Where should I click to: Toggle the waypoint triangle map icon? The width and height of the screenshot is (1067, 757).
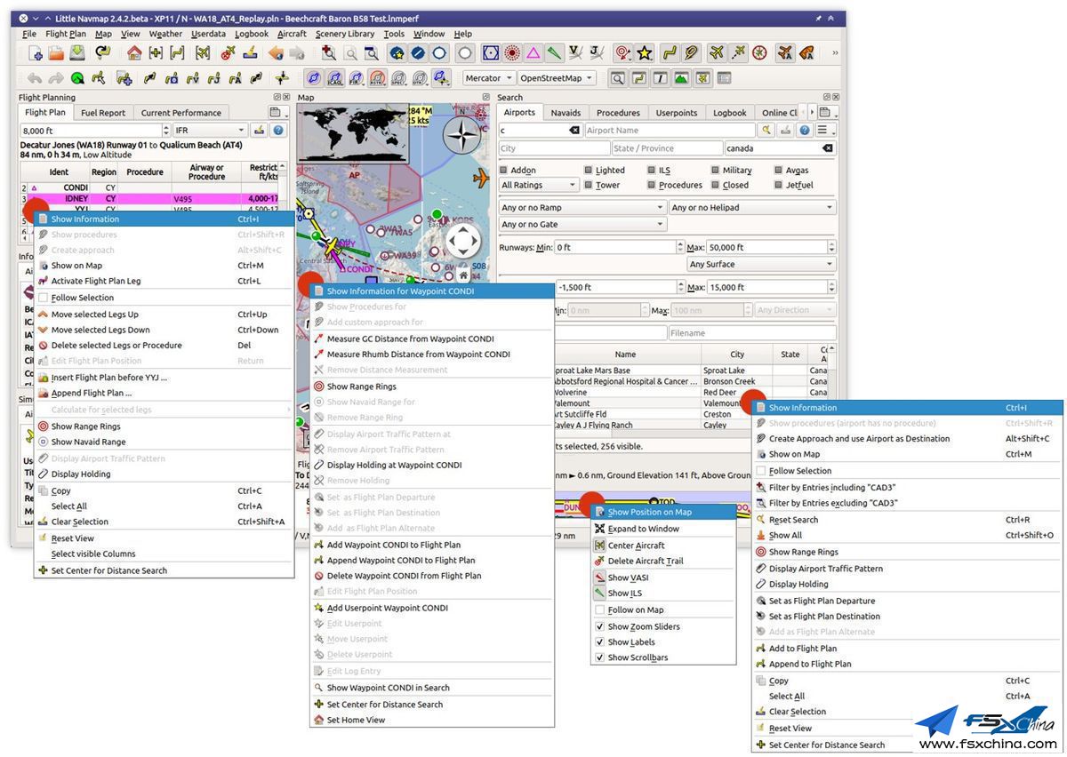pos(533,53)
